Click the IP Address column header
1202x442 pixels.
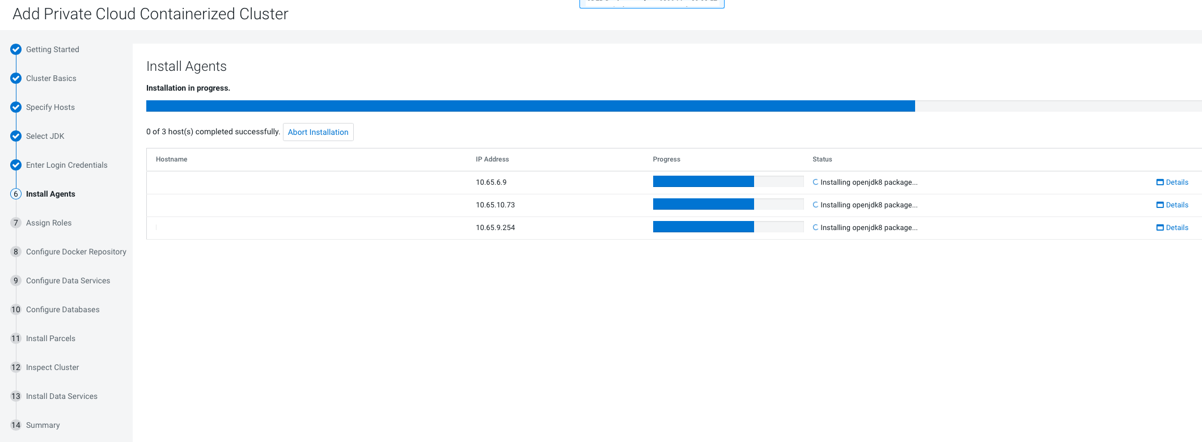point(492,159)
